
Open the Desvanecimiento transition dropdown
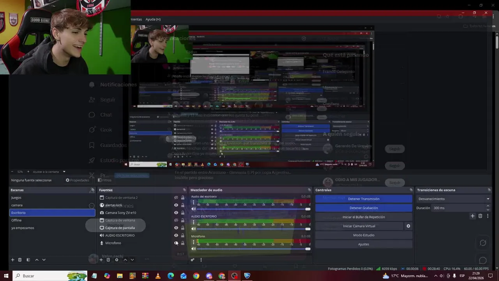tap(454, 199)
